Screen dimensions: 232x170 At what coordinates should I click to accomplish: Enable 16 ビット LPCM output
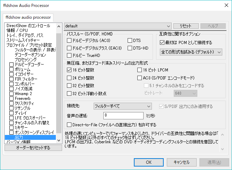tap(139, 70)
